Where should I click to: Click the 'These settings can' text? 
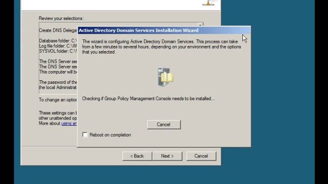click(58, 113)
